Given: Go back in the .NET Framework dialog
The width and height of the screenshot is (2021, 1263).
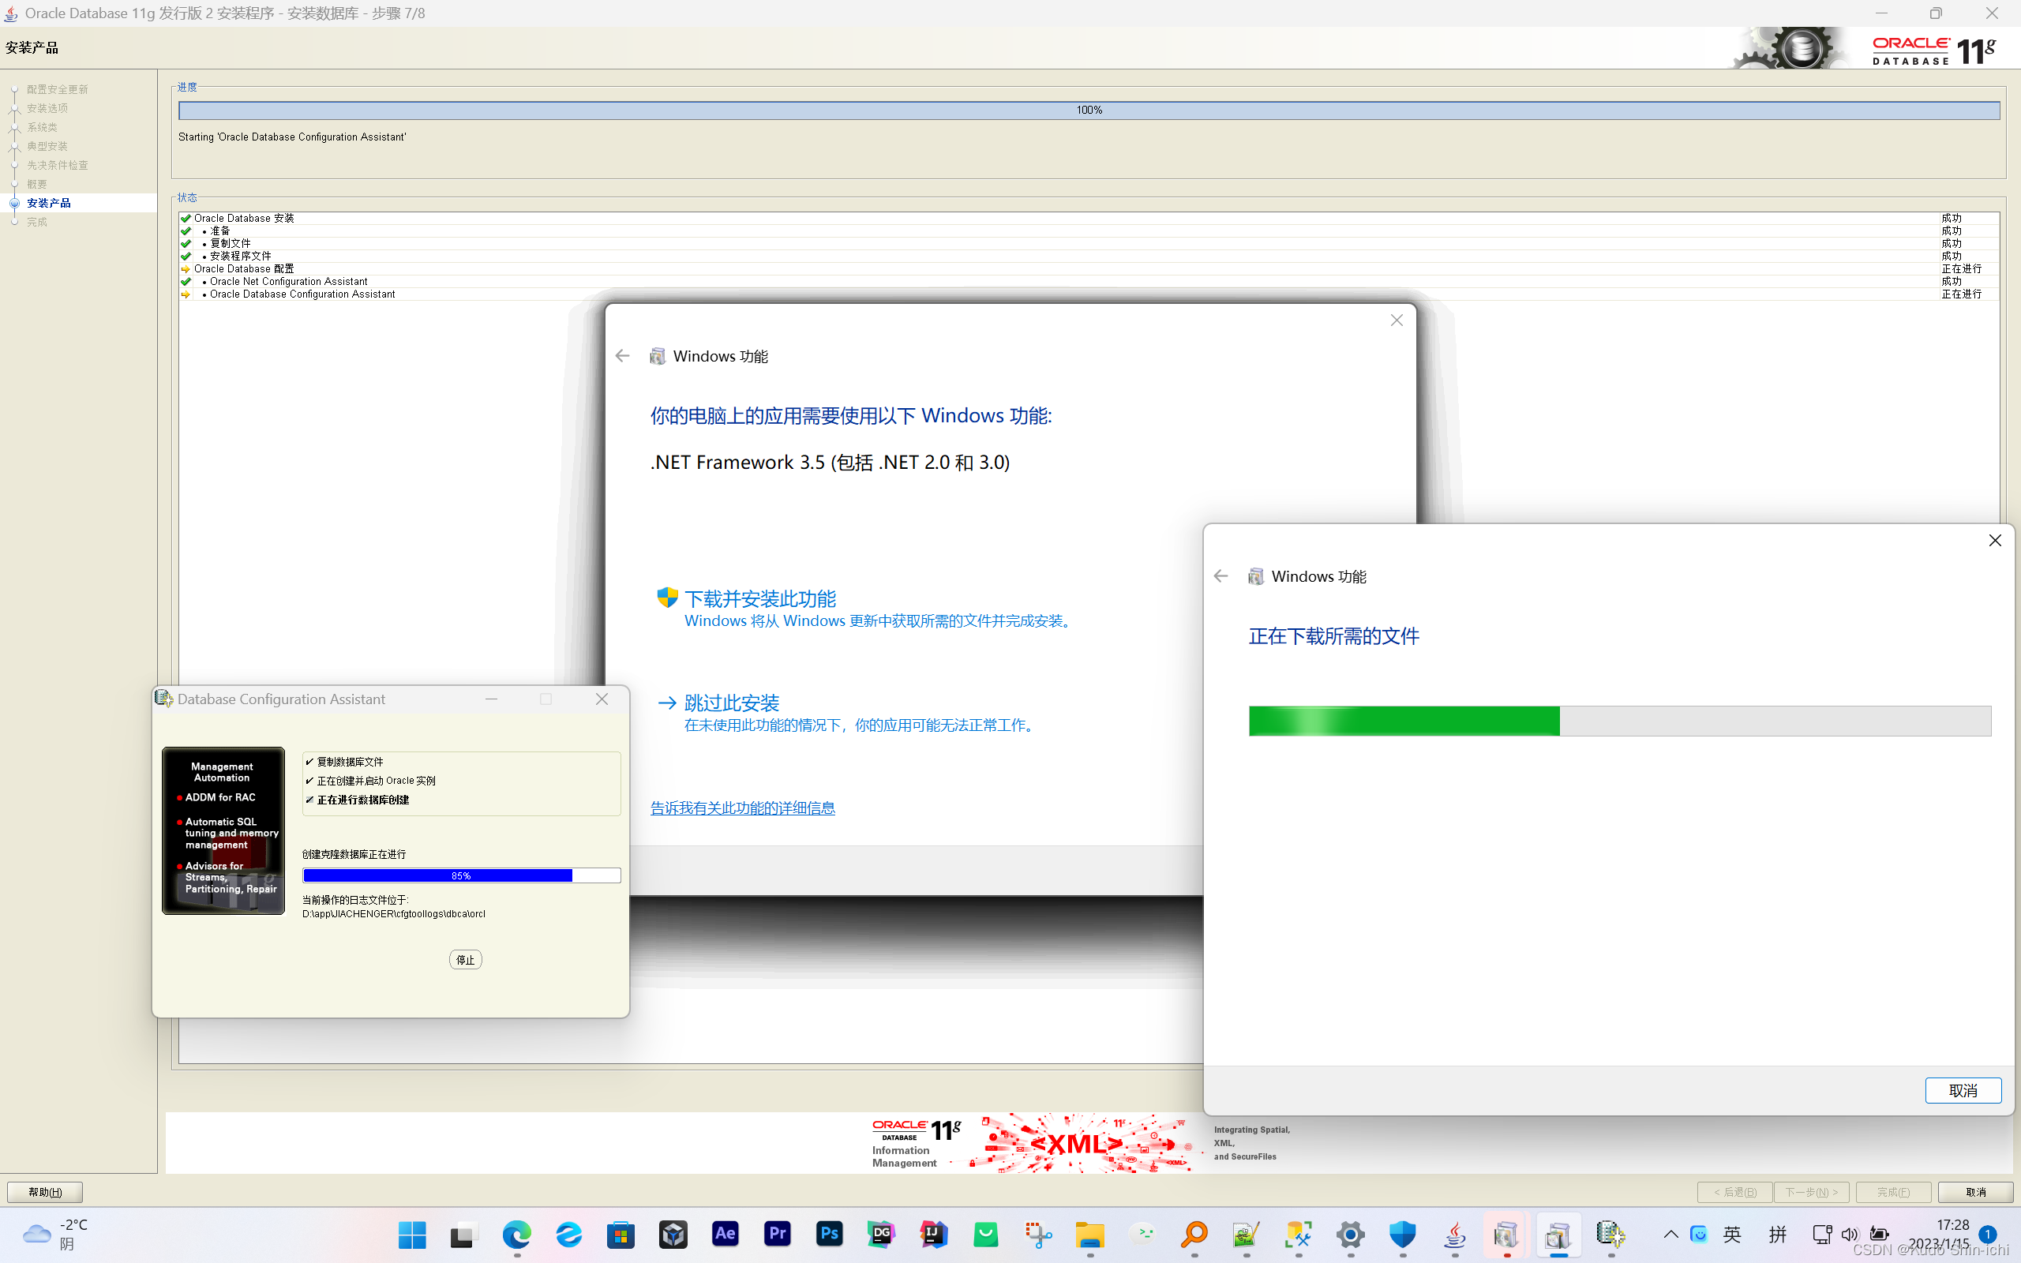Looking at the screenshot, I should (x=622, y=356).
